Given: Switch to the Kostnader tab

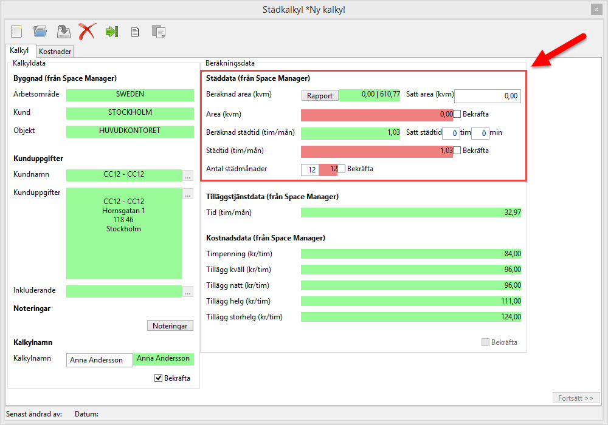Looking at the screenshot, I should coord(55,52).
